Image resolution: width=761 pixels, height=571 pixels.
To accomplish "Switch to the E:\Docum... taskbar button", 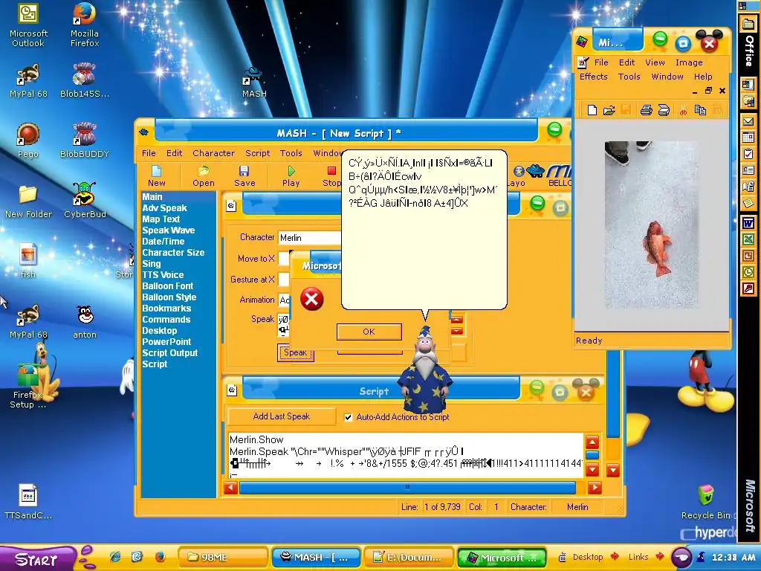I will pos(408,557).
